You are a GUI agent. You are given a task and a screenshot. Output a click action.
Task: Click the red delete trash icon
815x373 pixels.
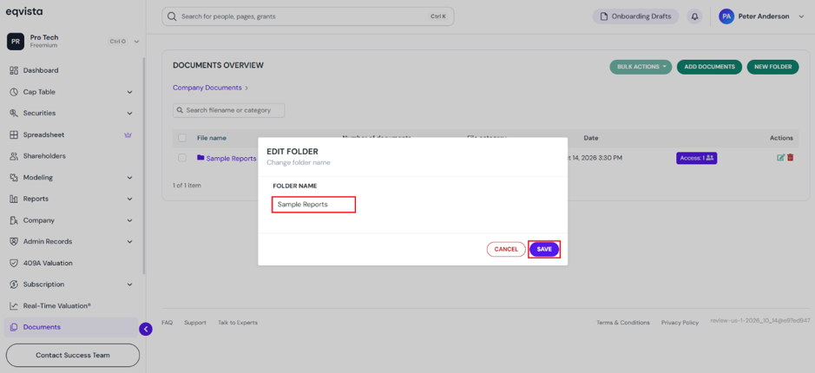click(790, 157)
